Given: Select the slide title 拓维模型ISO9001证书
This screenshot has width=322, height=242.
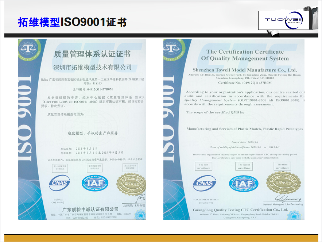Looking at the screenshot, I should [x=72, y=22].
